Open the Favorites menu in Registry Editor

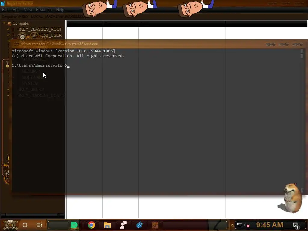click(x=44, y=10)
